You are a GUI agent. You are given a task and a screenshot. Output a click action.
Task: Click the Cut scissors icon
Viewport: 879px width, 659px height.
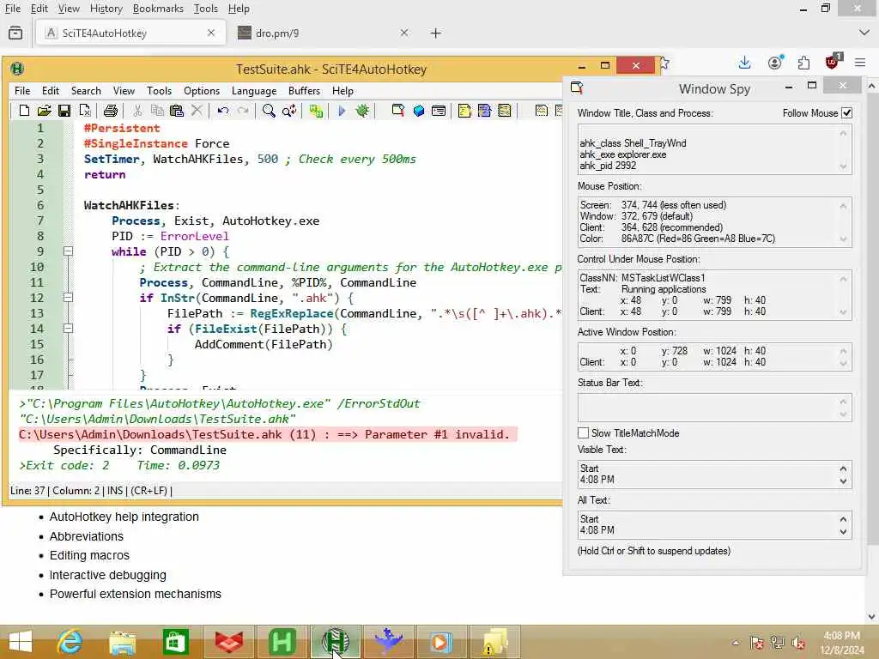click(138, 111)
